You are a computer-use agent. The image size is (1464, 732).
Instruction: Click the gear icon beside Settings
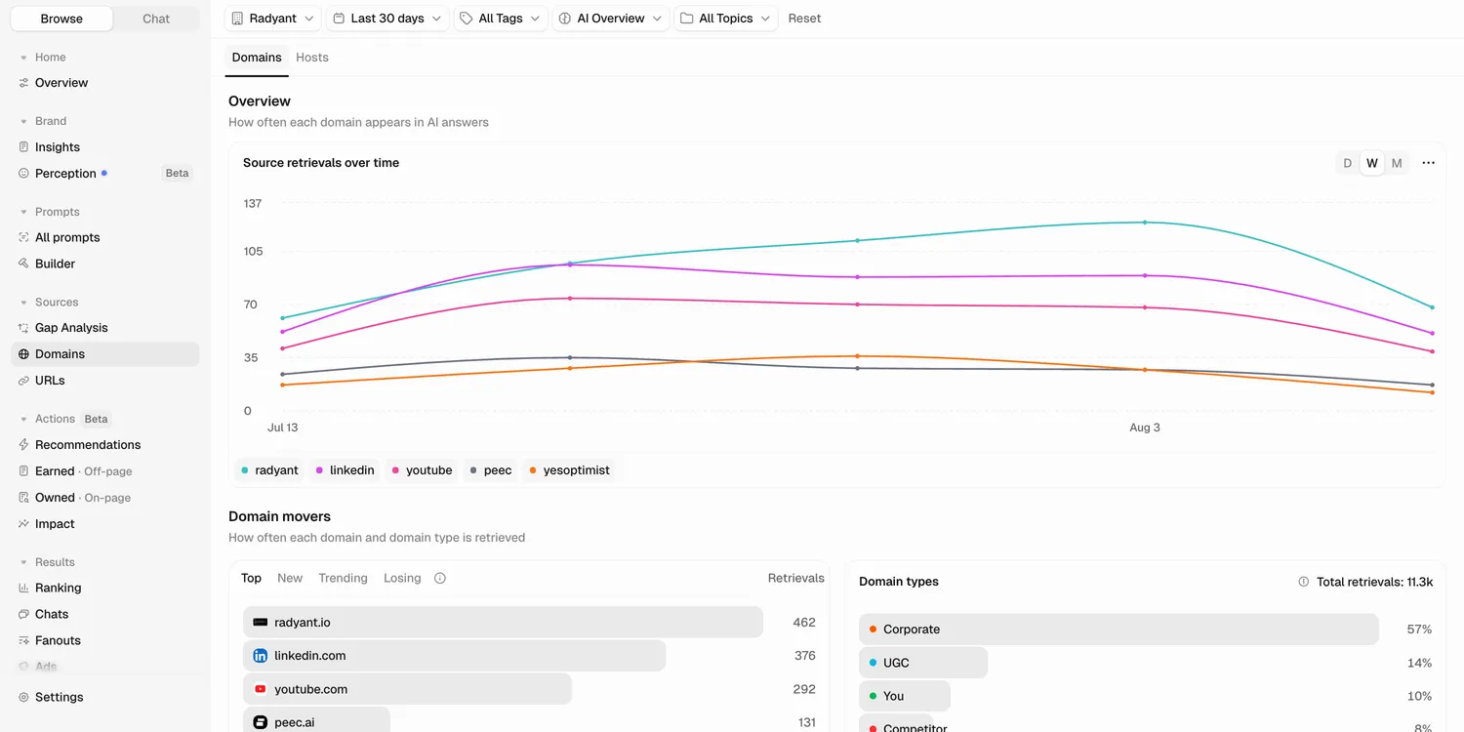23,698
